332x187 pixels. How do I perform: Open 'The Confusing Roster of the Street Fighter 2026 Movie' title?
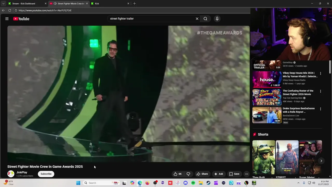298,92
